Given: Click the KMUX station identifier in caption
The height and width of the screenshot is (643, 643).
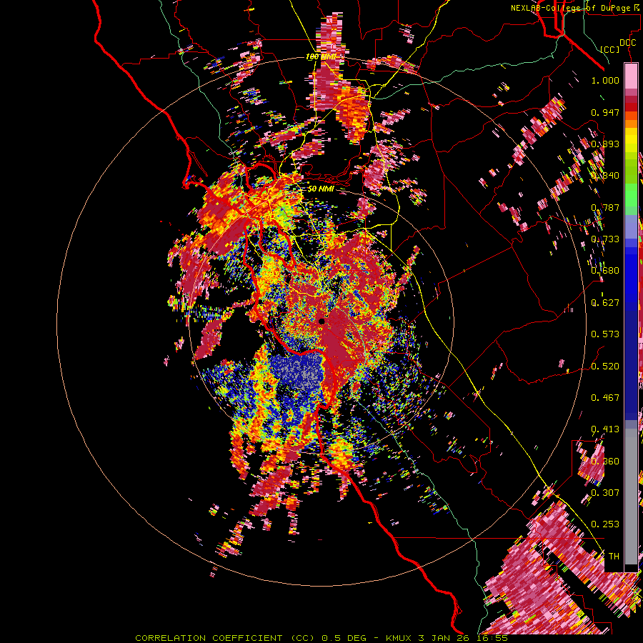Looking at the screenshot, I should click(400, 638).
